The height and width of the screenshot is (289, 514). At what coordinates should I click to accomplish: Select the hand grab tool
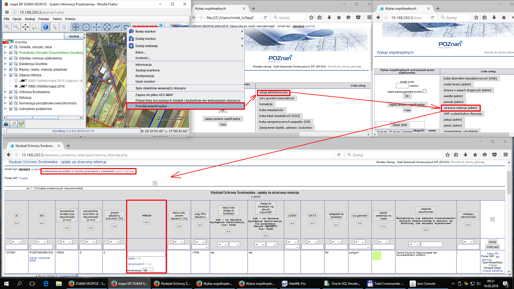coord(64,27)
